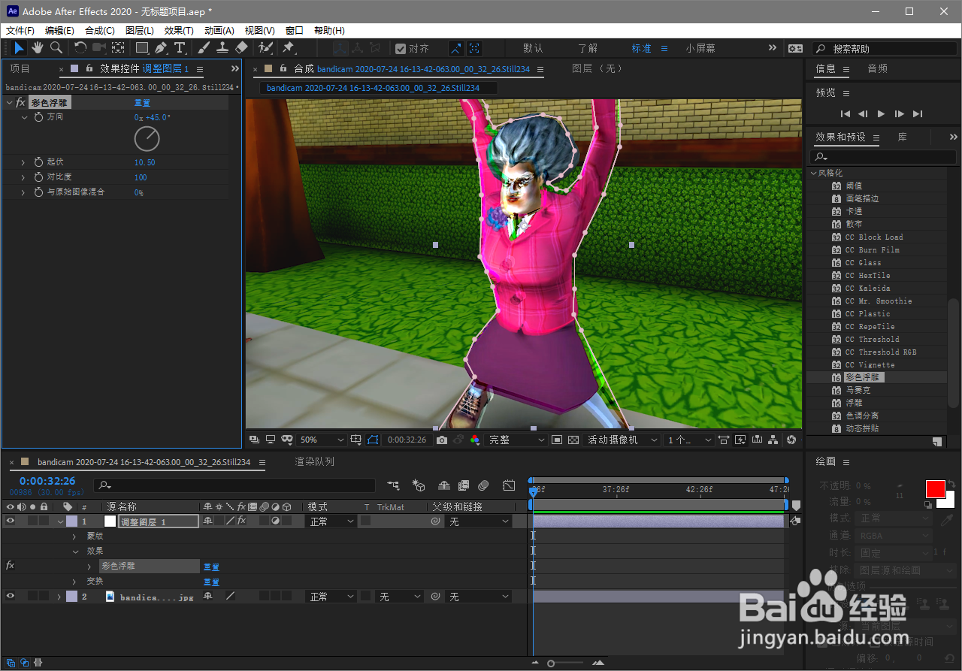This screenshot has width=962, height=671.
Task: Toggle fx switch on 调整图层 1 layer
Action: click(x=241, y=521)
